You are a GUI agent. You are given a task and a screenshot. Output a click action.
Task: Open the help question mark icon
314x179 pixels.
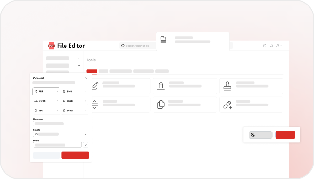click(265, 46)
